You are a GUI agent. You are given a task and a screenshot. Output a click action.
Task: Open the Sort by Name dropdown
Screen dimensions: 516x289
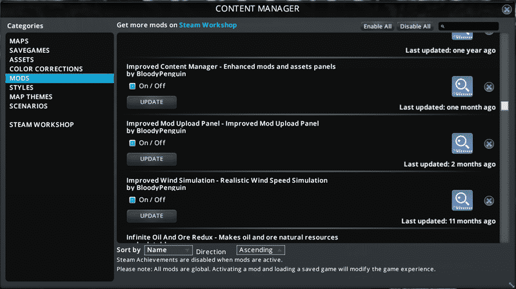168,250
